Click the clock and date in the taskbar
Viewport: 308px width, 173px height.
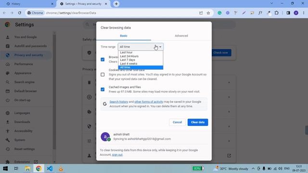[299, 169]
